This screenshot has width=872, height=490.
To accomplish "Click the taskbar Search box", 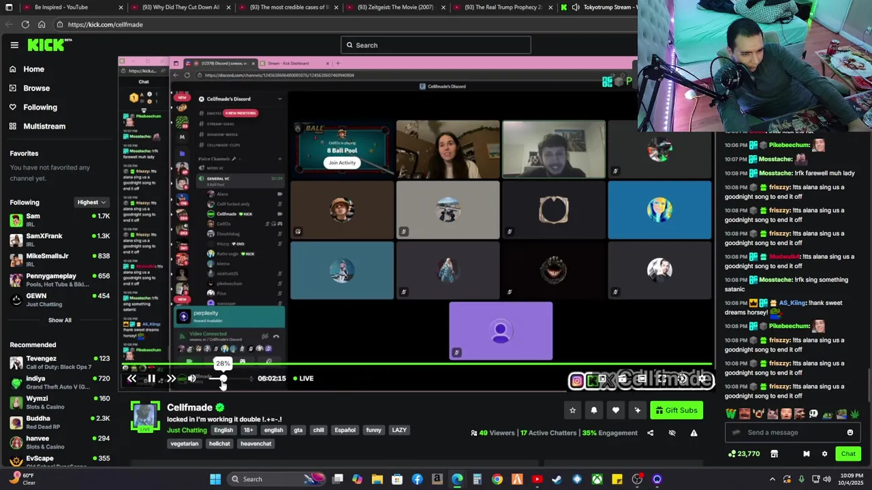I will click(x=277, y=479).
